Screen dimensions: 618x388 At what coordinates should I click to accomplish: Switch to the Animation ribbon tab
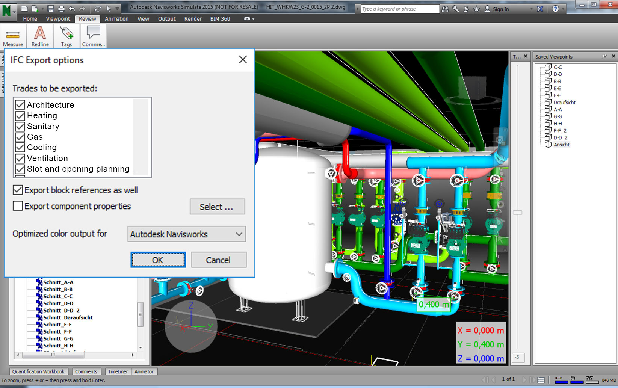pos(116,19)
